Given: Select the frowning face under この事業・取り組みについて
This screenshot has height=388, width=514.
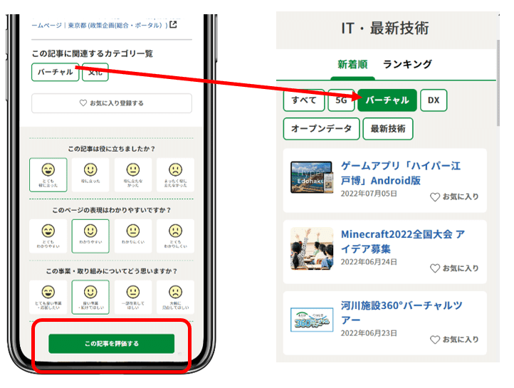Looking at the screenshot, I should 175,297.
